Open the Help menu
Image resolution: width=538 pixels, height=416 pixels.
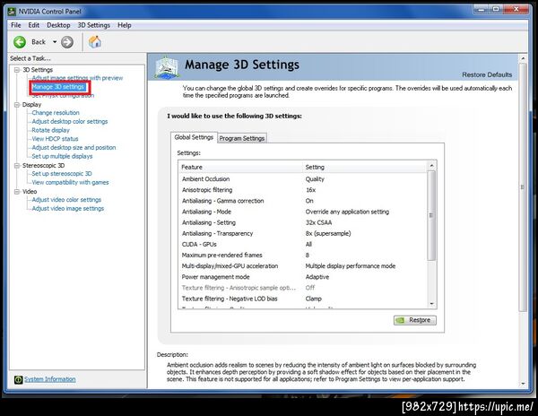[x=125, y=25]
